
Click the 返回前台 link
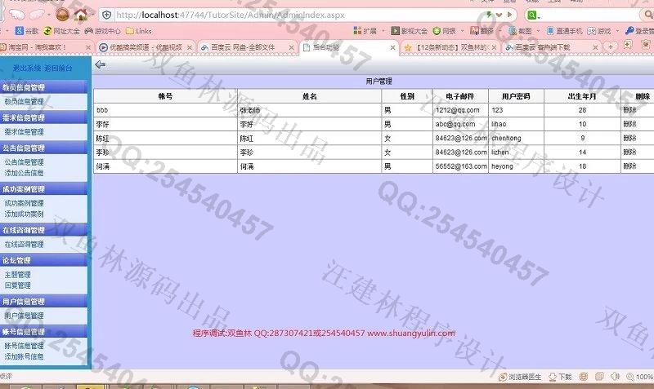pos(58,68)
